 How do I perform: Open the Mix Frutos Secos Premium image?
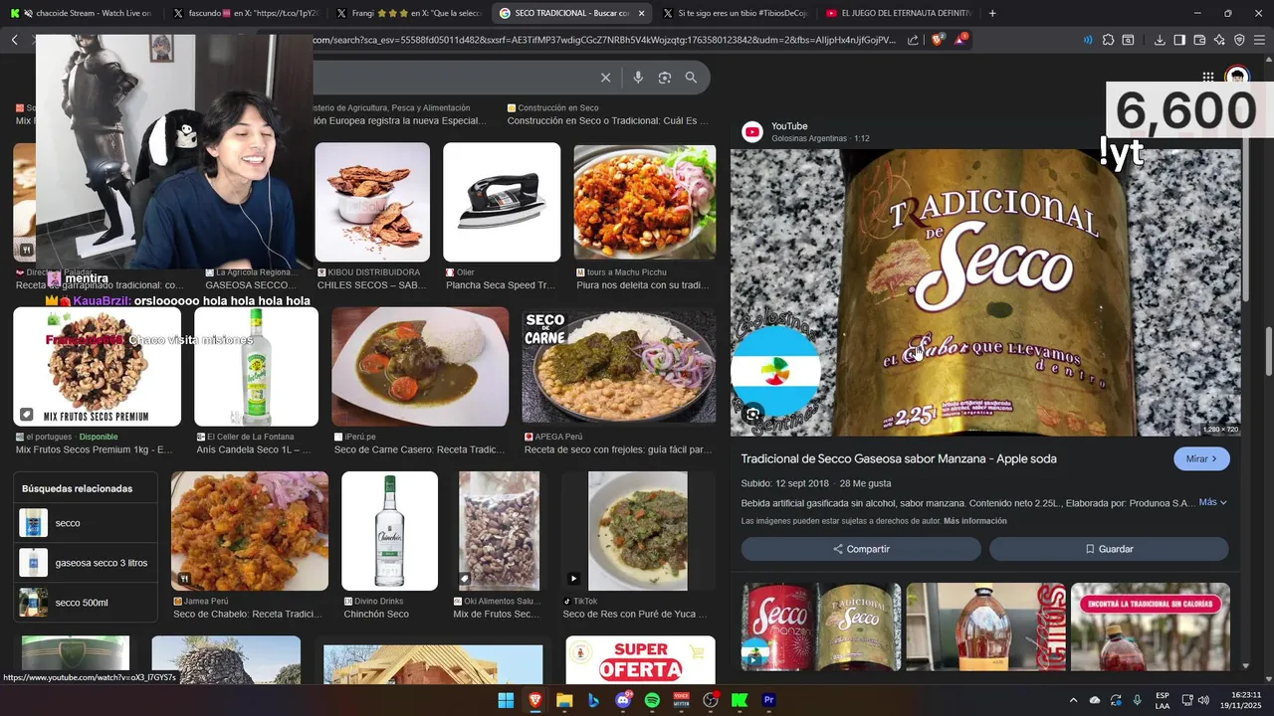point(97,366)
